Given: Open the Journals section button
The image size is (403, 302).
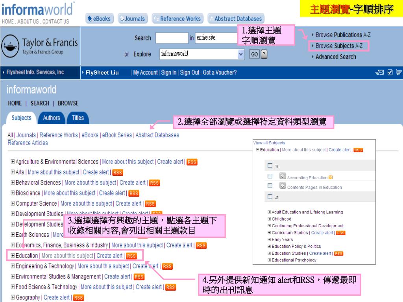Looking at the screenshot, I should 133,19.
